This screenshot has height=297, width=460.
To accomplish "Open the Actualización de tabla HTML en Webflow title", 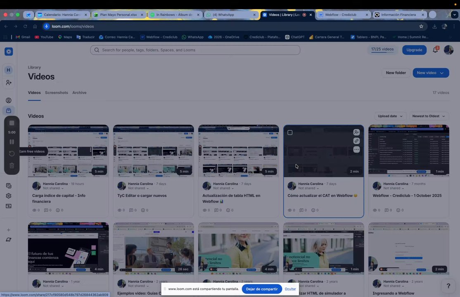I will pos(231,198).
